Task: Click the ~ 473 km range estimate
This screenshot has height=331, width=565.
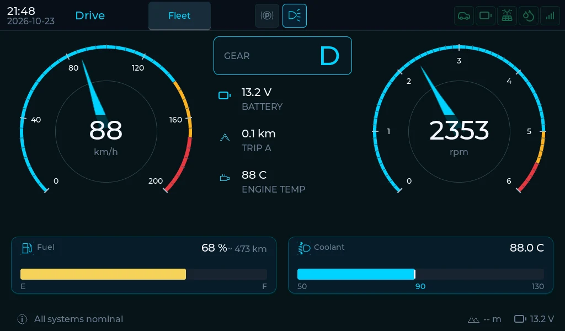Action: (247, 249)
